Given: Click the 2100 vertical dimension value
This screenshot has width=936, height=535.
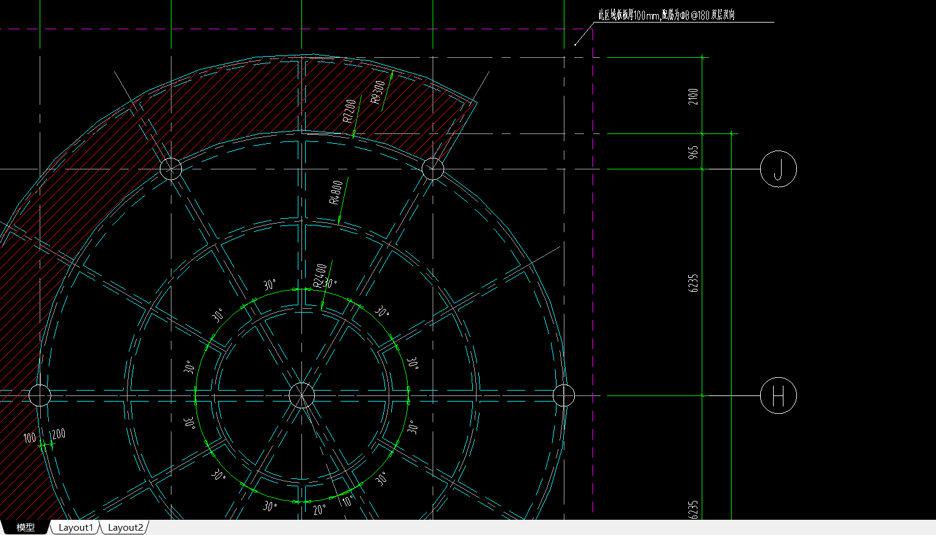Looking at the screenshot, I should pos(693,96).
